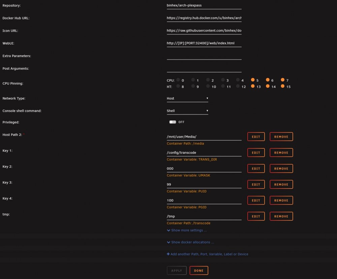Image resolution: width=337 pixels, height=279 pixels.
Task: Toggle HT core 8 pinning
Action: point(178,86)
